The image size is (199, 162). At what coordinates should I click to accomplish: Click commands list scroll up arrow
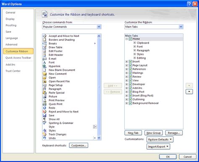(99, 36)
